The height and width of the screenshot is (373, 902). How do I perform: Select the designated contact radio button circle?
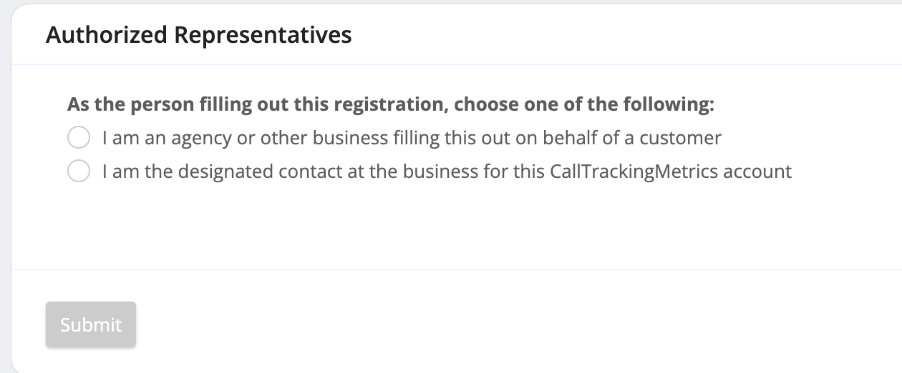78,171
